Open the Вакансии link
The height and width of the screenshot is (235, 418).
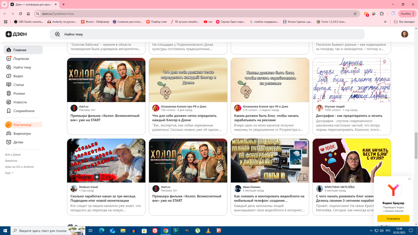point(11,160)
